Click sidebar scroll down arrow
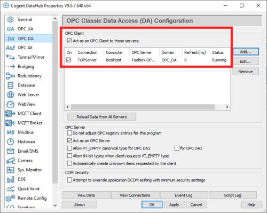This screenshot has width=267, height=213. tap(55, 206)
